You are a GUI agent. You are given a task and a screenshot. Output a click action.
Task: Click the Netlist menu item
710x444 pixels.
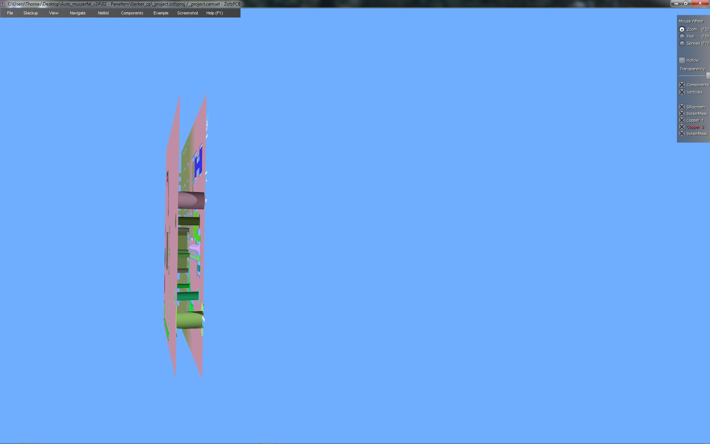[103, 13]
